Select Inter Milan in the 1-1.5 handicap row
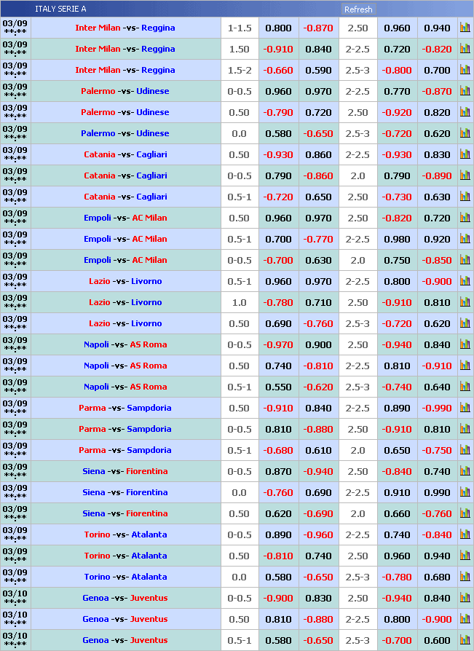This screenshot has height=651, width=474. [98, 28]
